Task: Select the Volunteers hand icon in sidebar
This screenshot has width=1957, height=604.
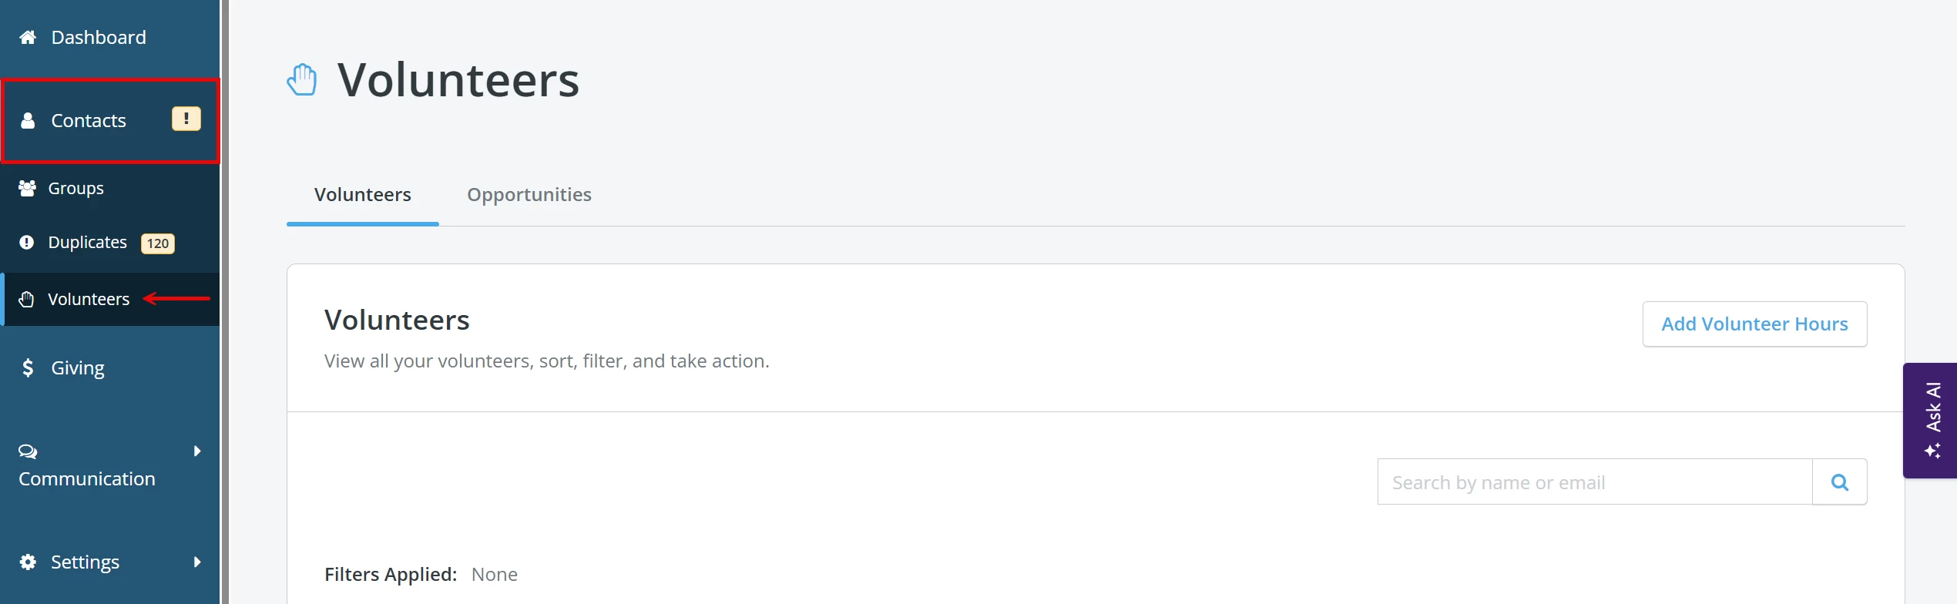Action: pyautogui.click(x=27, y=298)
